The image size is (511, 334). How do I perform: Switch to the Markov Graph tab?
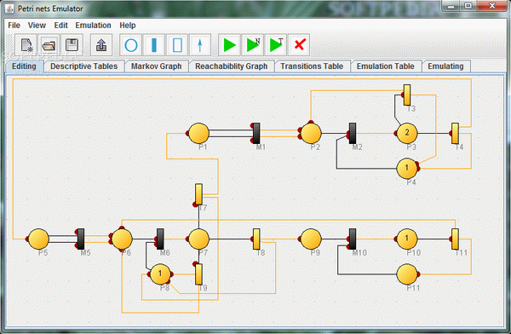[157, 66]
